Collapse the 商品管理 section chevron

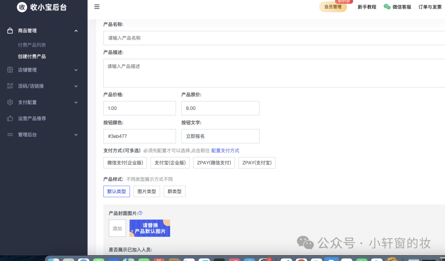(x=76, y=30)
